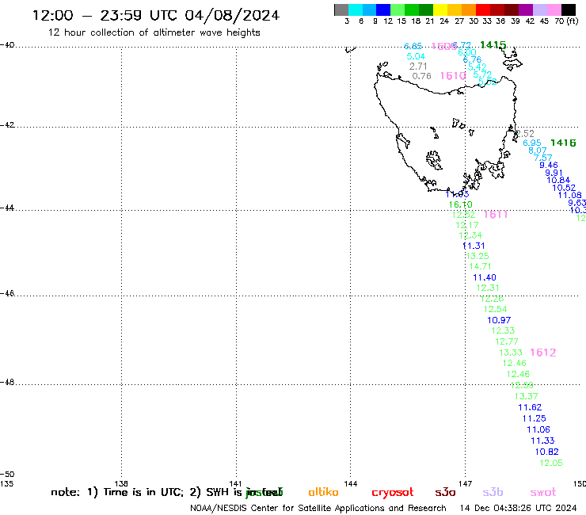Click the pink track time 1610
Image resolution: width=586 pixels, height=515 pixels.
pos(453,76)
